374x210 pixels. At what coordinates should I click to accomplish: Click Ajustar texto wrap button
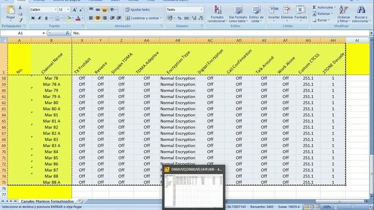138,10
